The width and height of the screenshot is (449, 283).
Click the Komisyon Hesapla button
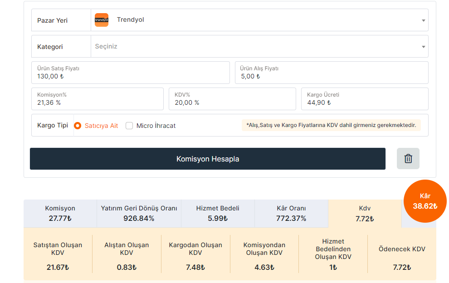coord(208,159)
